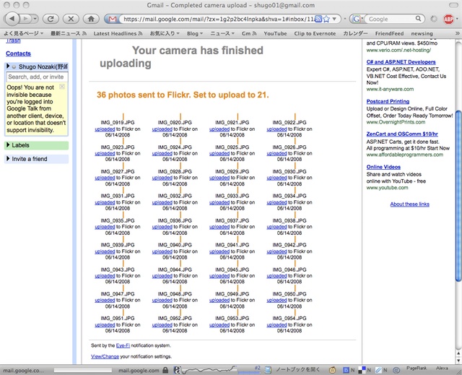The height and width of the screenshot is (375, 462).
Task: Click the RSS feed icon in address bar
Action: click(x=317, y=18)
